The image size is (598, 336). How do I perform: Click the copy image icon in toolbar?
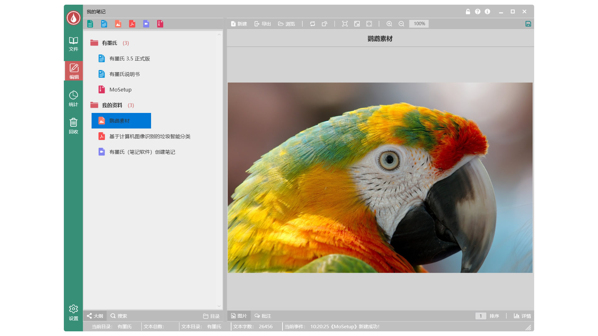325,24
